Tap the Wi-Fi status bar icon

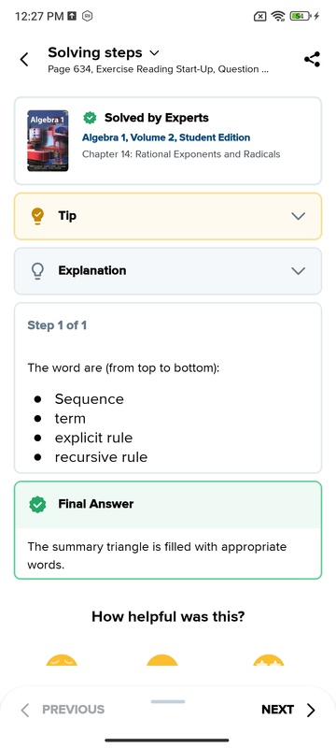(277, 16)
